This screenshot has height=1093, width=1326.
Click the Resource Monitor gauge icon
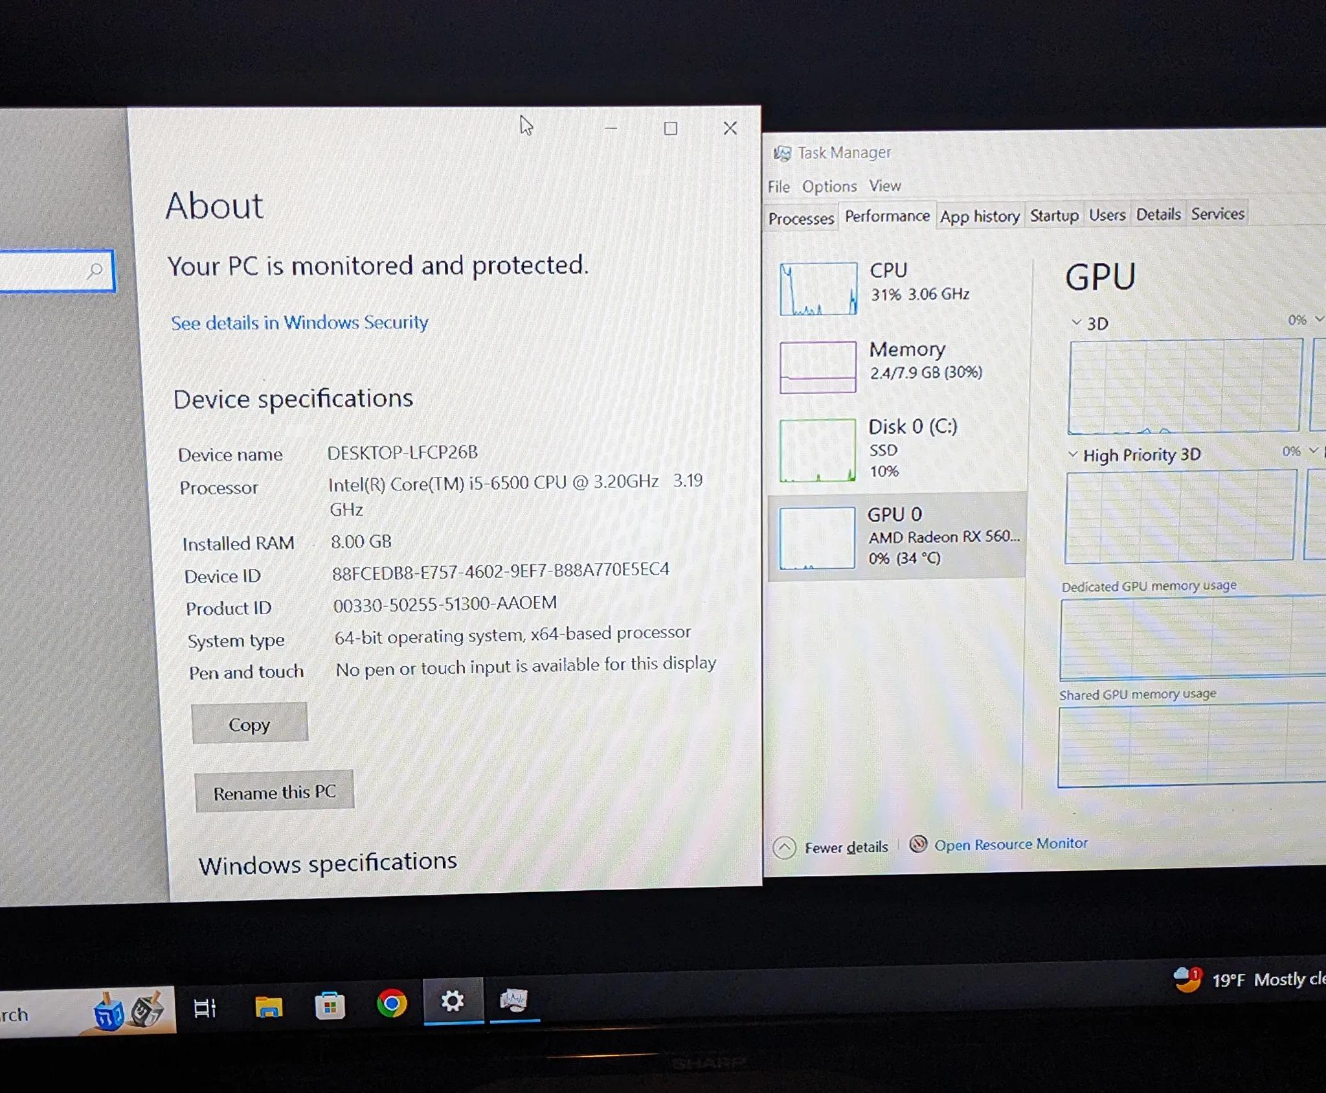tap(918, 844)
